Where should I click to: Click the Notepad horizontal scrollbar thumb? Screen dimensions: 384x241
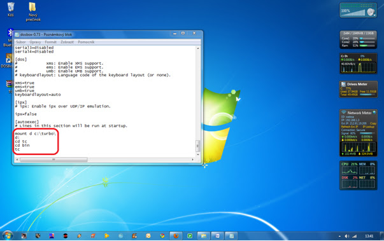(x=53, y=160)
